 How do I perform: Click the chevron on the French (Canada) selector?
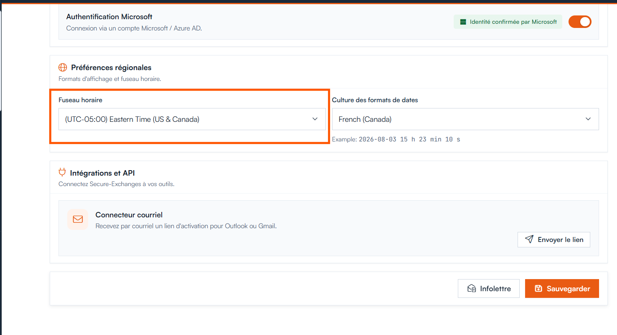[588, 119]
